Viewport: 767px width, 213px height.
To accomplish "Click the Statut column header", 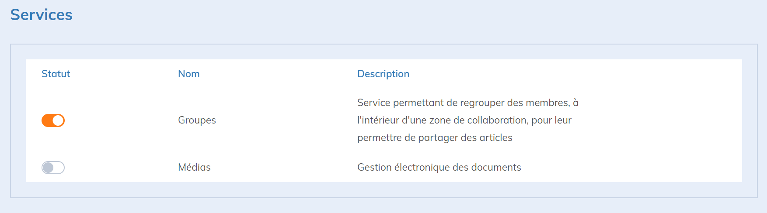I will point(56,74).
